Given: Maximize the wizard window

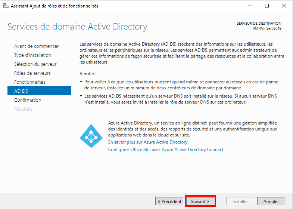Looking at the screenshot, I should pyautogui.click(x=267, y=6).
